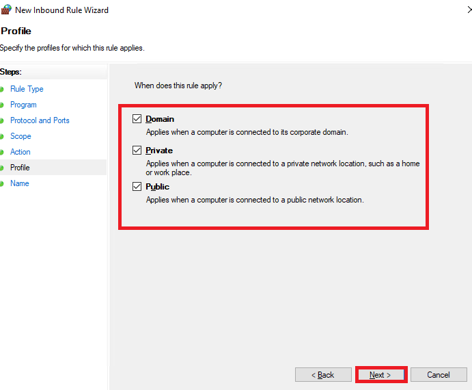Image resolution: width=472 pixels, height=390 pixels.
Task: Open the Program step
Action: point(23,105)
